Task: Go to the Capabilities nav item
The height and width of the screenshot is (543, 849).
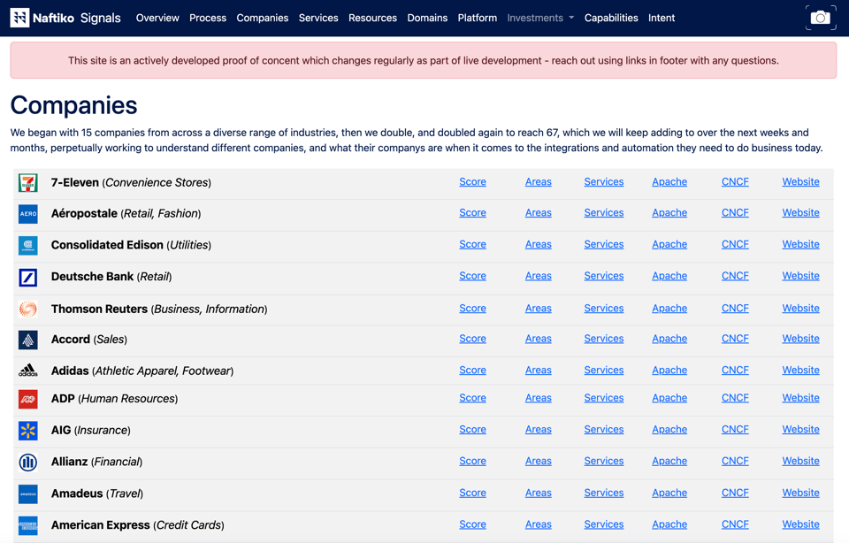Action: point(611,18)
